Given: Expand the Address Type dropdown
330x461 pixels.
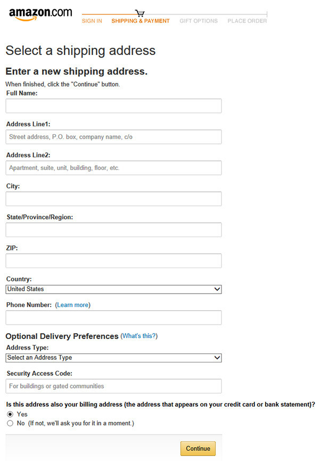Looking at the screenshot, I should (x=113, y=358).
